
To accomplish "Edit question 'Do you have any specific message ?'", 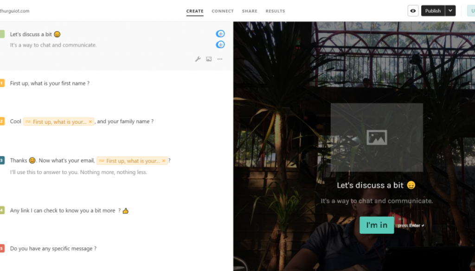I will click(53, 248).
